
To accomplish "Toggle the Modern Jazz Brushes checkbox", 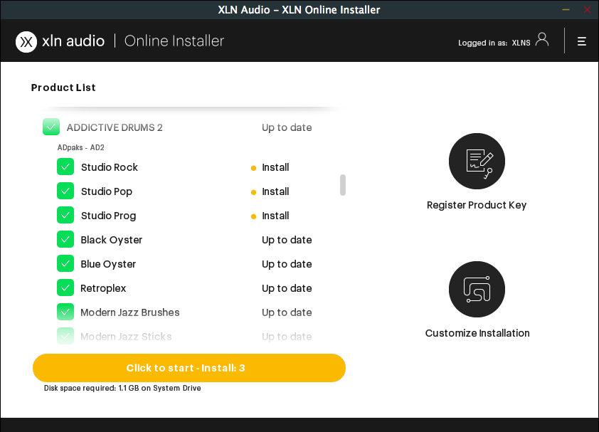I will tap(65, 312).
